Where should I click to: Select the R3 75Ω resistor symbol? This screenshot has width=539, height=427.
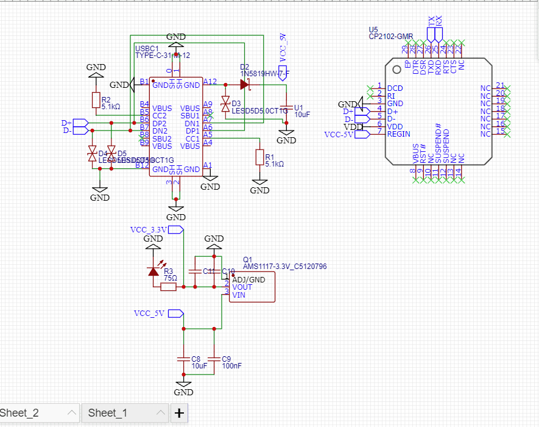[168, 286]
